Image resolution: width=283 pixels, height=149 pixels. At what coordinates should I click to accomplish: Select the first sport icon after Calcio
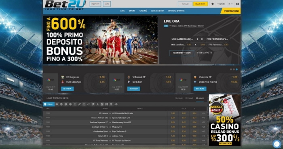(57, 104)
